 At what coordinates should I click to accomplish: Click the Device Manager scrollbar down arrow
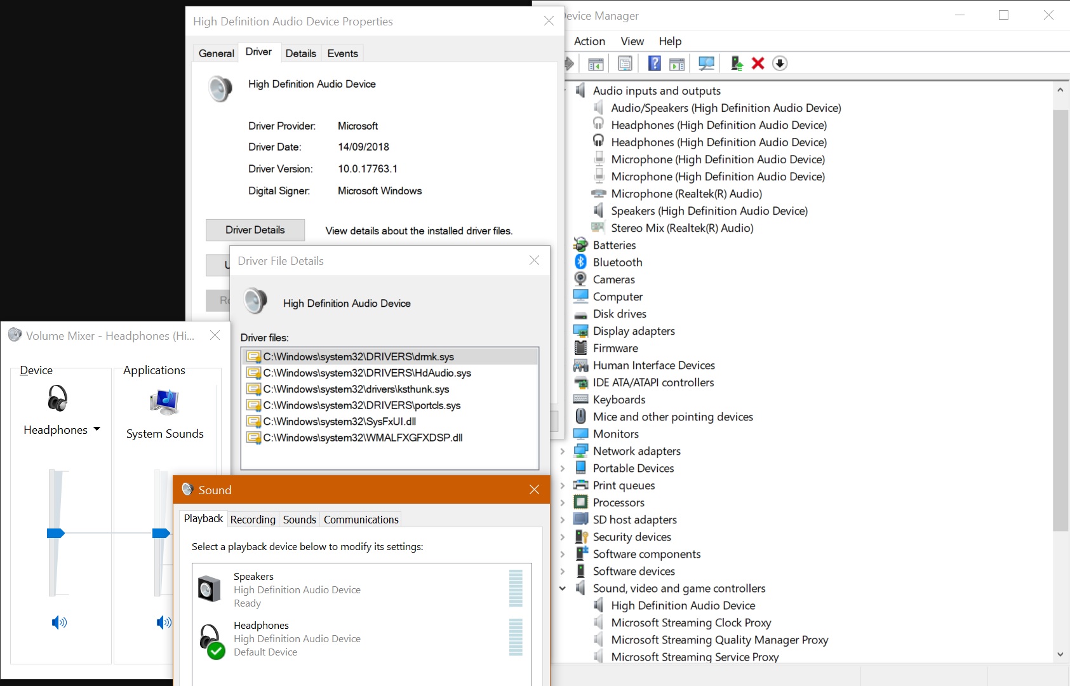pyautogui.click(x=1060, y=654)
